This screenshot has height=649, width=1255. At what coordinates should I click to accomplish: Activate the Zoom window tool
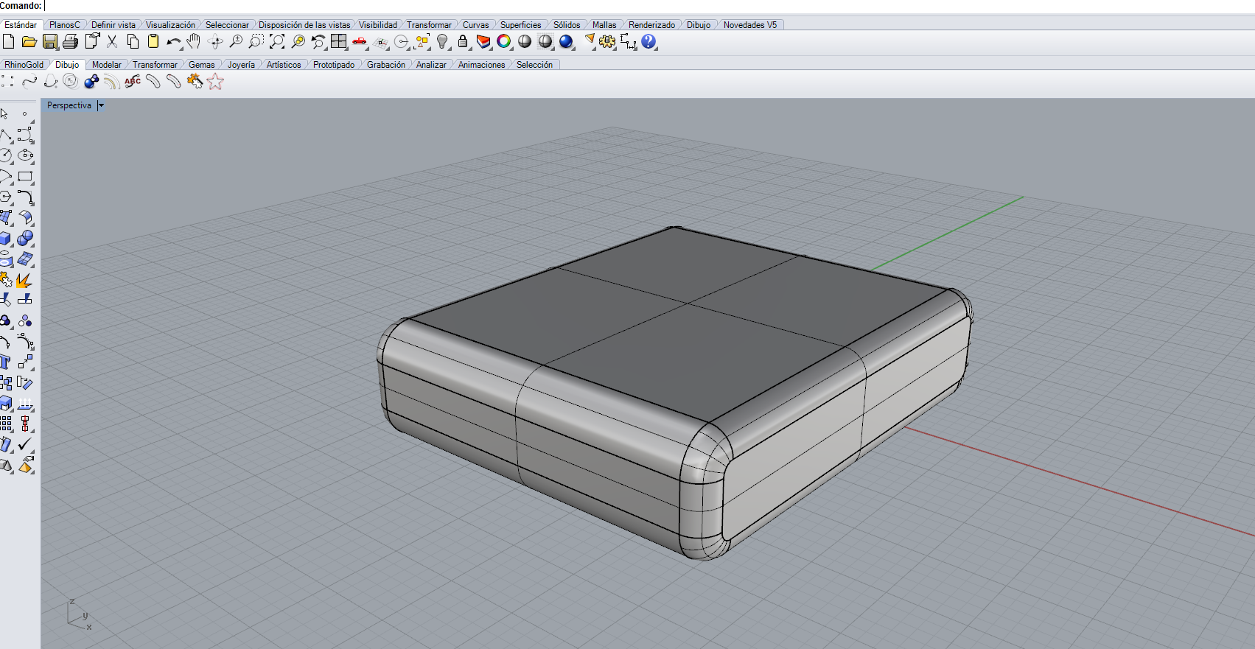tap(256, 42)
